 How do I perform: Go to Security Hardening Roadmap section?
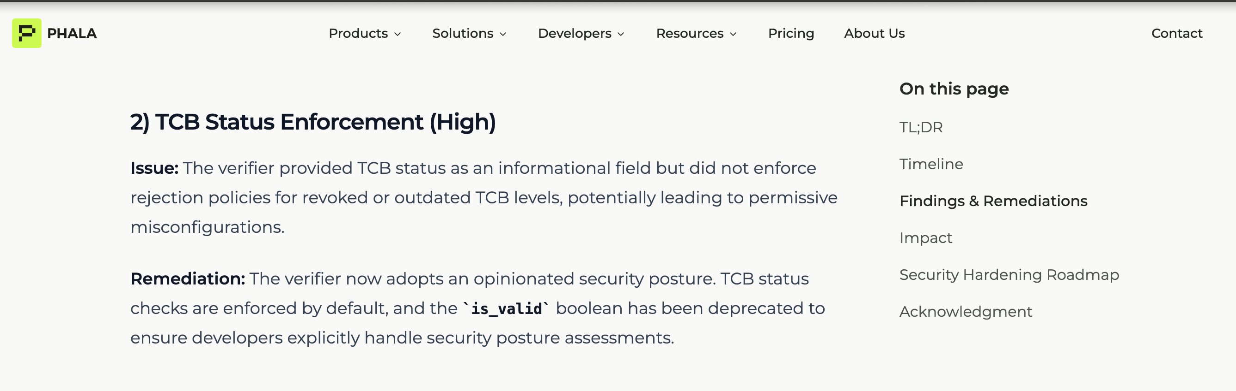point(1009,275)
